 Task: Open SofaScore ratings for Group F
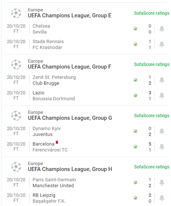pyautogui.click(x=152, y=64)
